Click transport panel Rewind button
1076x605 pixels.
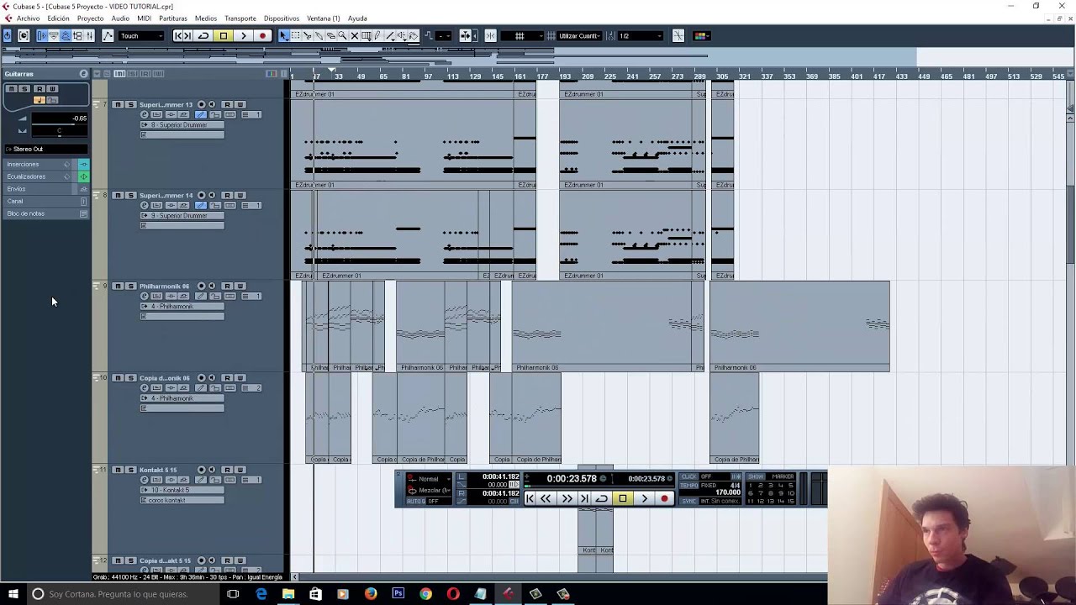[546, 498]
